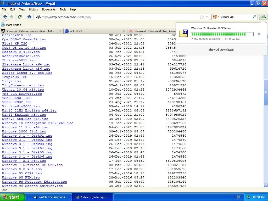Open the Most Visited bookmarks folder
The width and height of the screenshot is (268, 201).
tap(11, 25)
